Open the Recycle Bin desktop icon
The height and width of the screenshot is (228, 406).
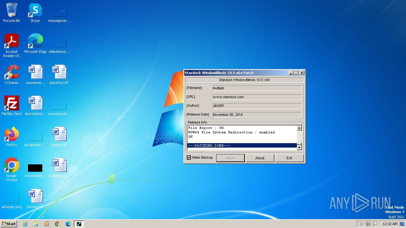tap(11, 13)
